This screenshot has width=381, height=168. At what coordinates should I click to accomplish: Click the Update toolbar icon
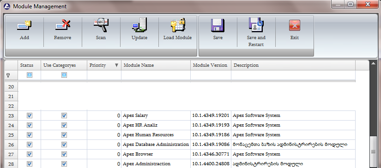point(139,25)
